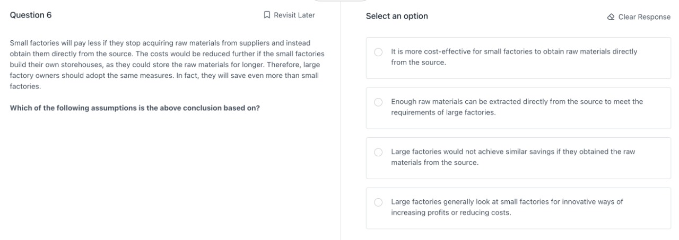Click "requirements of large factories." in second option

(443, 113)
